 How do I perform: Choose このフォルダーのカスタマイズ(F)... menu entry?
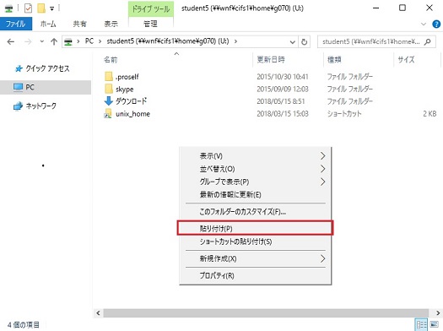(x=256, y=212)
